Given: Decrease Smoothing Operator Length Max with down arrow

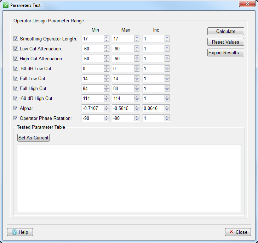Looking at the screenshot, I should [x=137, y=40].
